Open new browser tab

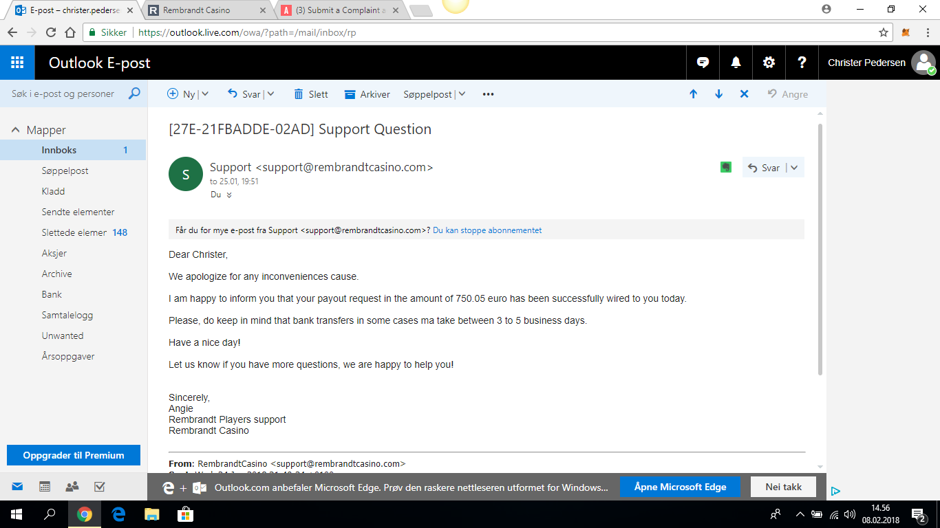tap(420, 10)
